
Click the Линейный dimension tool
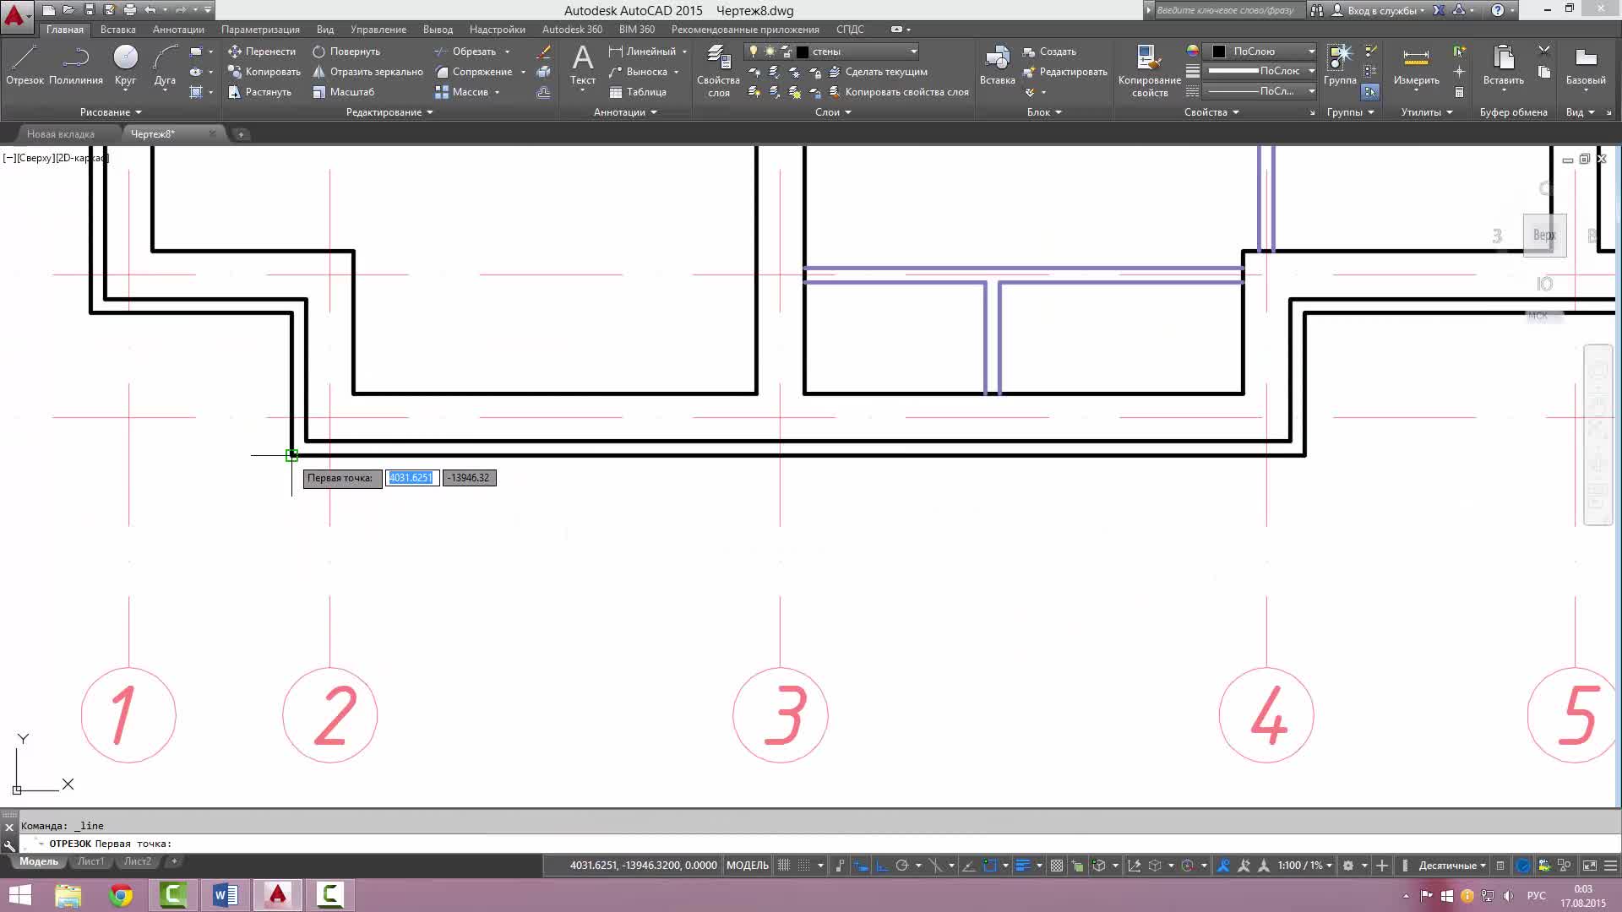[x=643, y=52]
